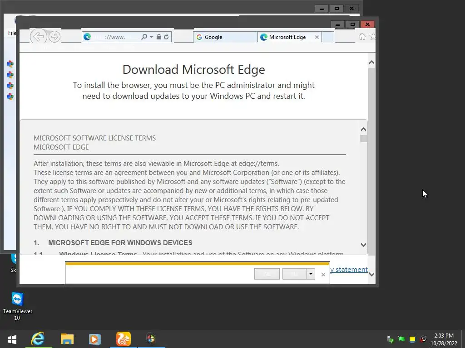Click 'After installation, these terms' line
This screenshot has height=348, width=465.
pyautogui.click(x=156, y=164)
